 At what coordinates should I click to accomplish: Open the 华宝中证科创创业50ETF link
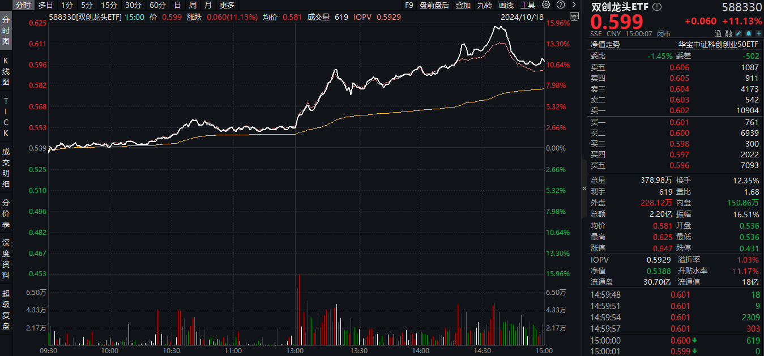click(x=719, y=44)
